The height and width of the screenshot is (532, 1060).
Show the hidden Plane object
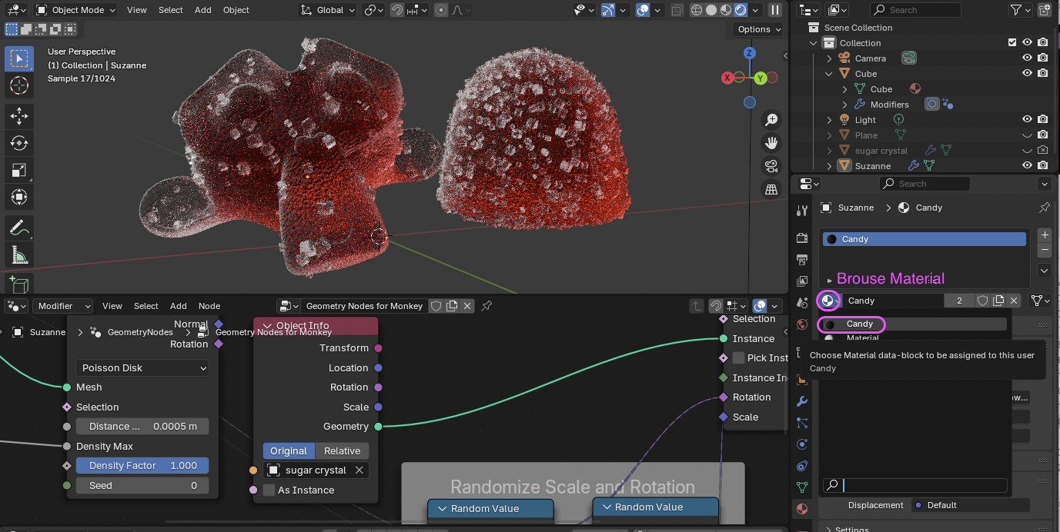coord(1027,135)
